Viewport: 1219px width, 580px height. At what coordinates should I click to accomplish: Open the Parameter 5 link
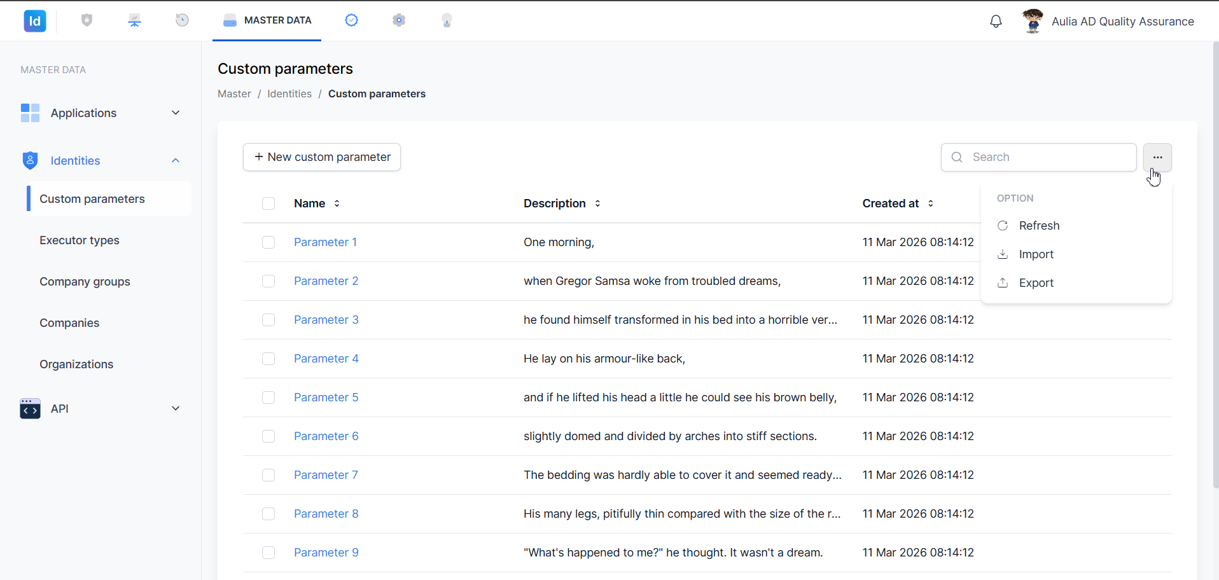(326, 397)
